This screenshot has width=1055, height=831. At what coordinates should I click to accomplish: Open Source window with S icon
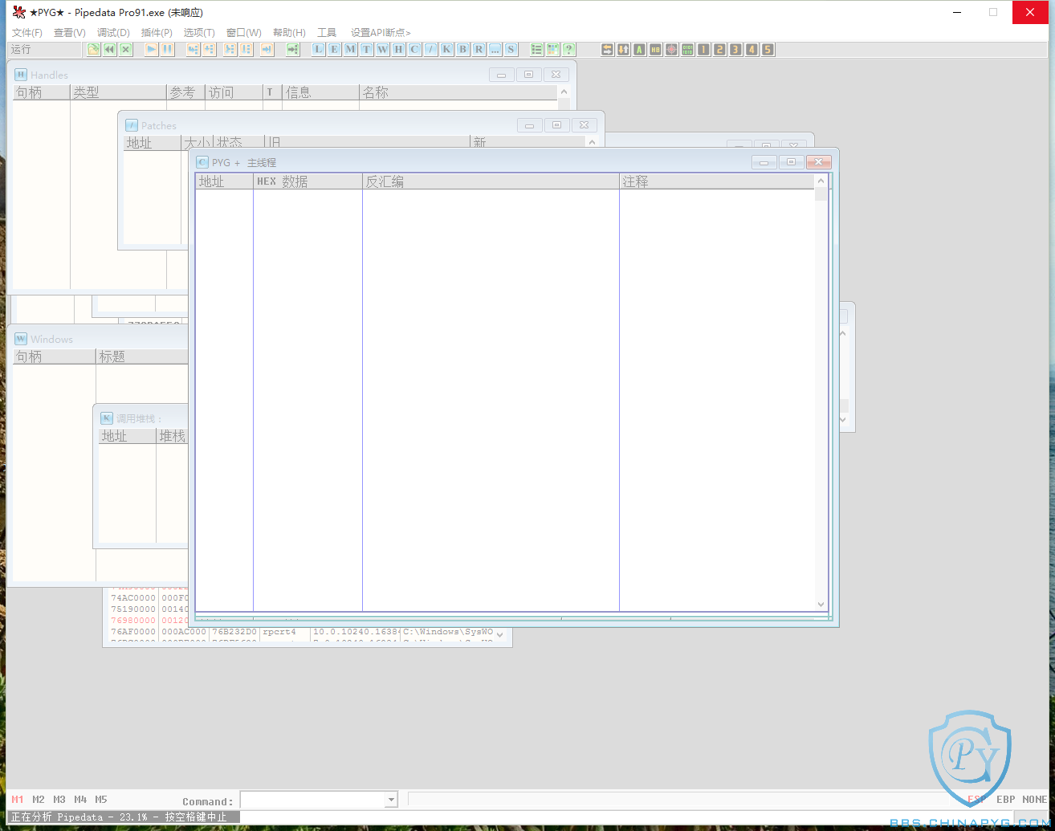coord(511,49)
